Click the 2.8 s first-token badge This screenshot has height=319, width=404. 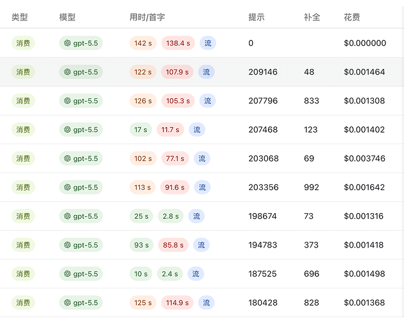[170, 216]
